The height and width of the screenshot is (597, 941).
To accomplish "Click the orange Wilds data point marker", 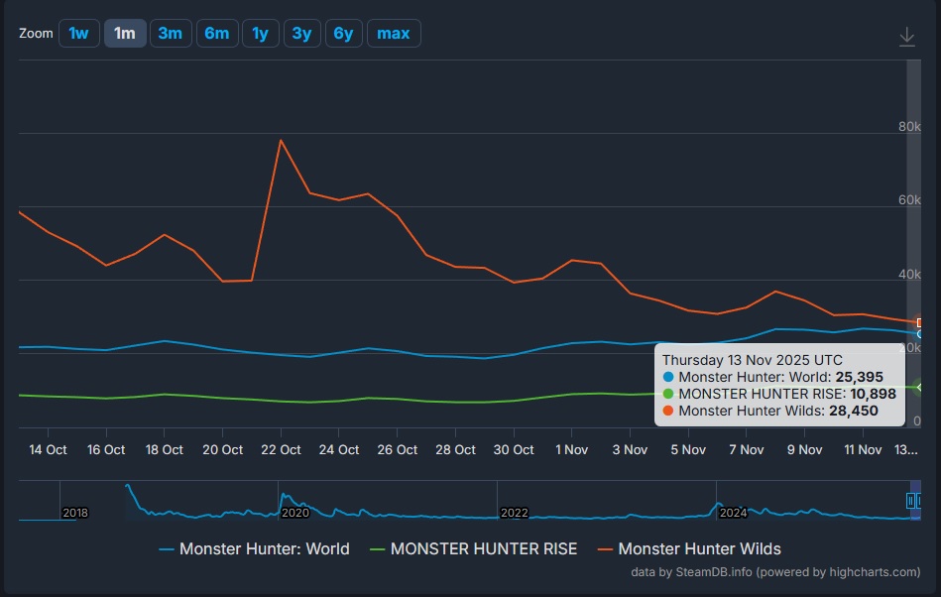I will pos(920,322).
